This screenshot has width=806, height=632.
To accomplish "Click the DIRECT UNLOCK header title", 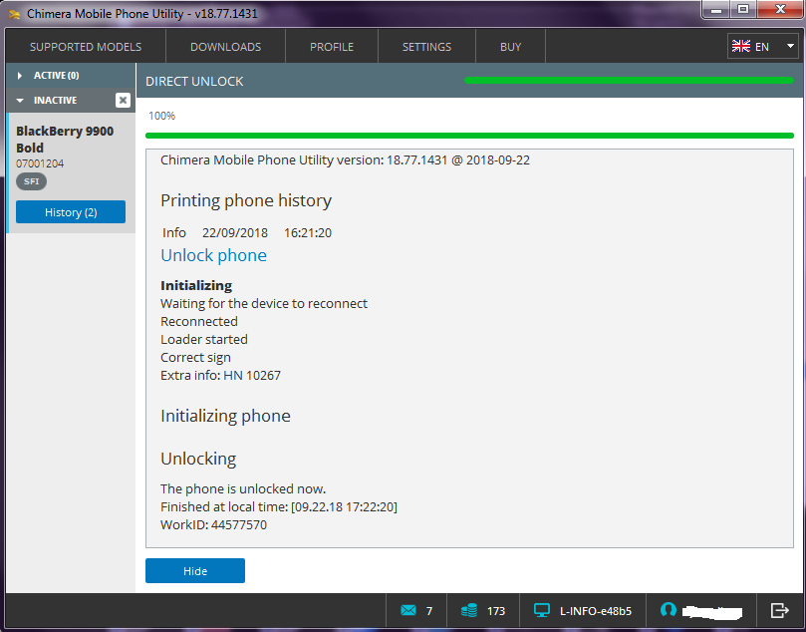I will (194, 82).
